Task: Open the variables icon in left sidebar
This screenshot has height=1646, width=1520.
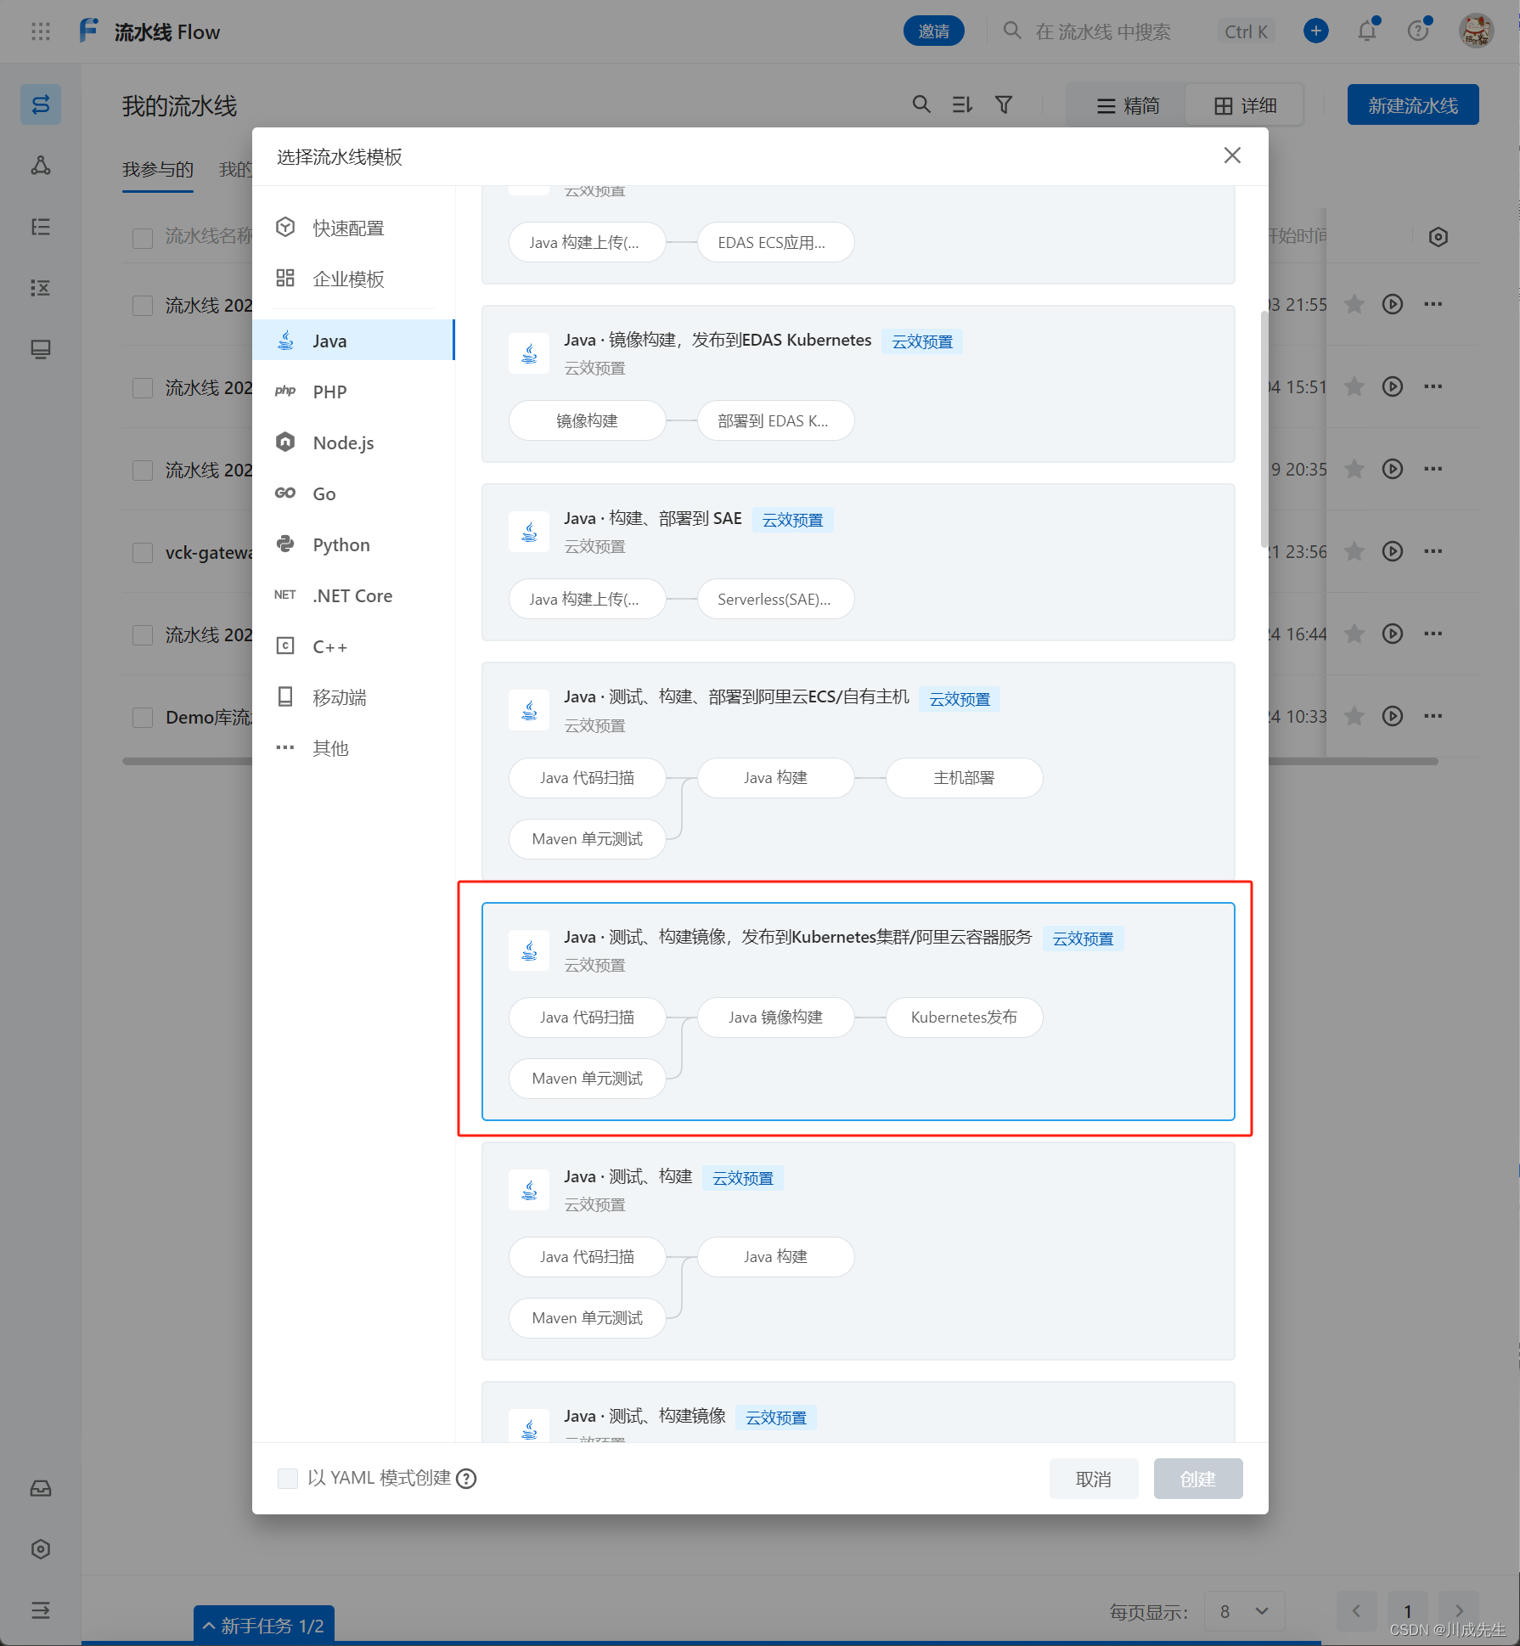Action: (x=41, y=288)
